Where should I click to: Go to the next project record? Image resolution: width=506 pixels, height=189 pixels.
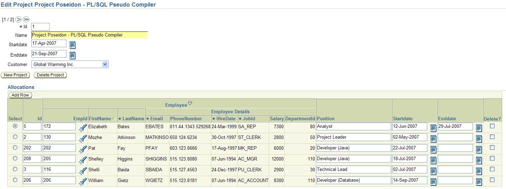coord(19,19)
